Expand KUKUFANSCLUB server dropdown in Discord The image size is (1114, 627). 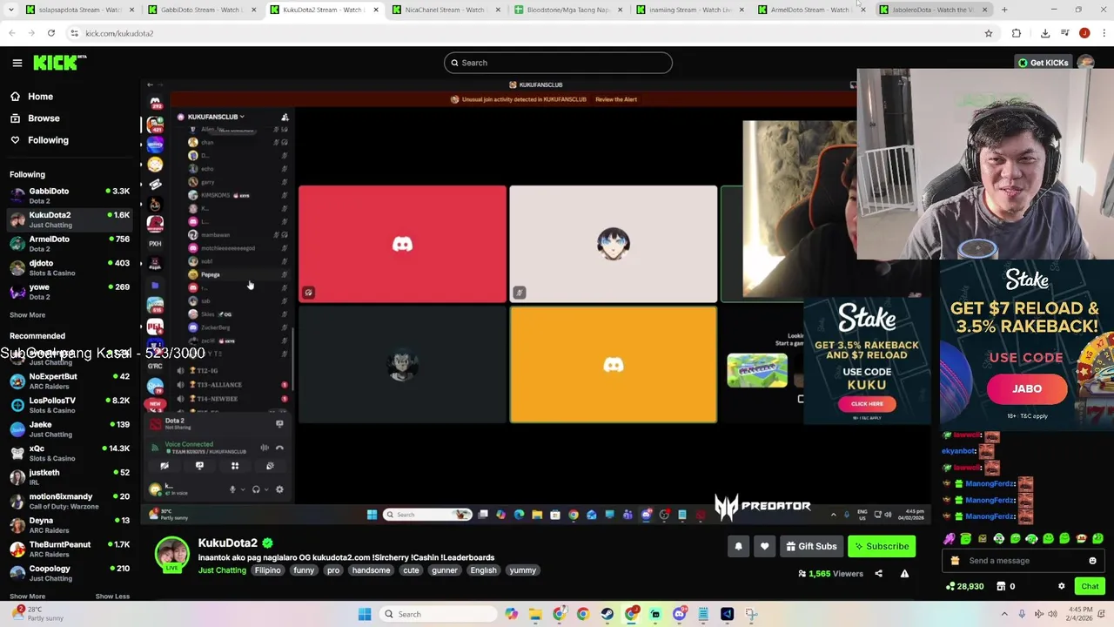[x=216, y=117]
